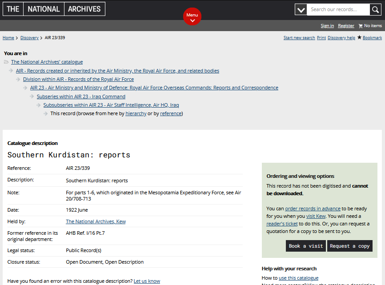Click the Book a visit button
Screen dimensions: 385x285
pyautogui.click(x=306, y=246)
